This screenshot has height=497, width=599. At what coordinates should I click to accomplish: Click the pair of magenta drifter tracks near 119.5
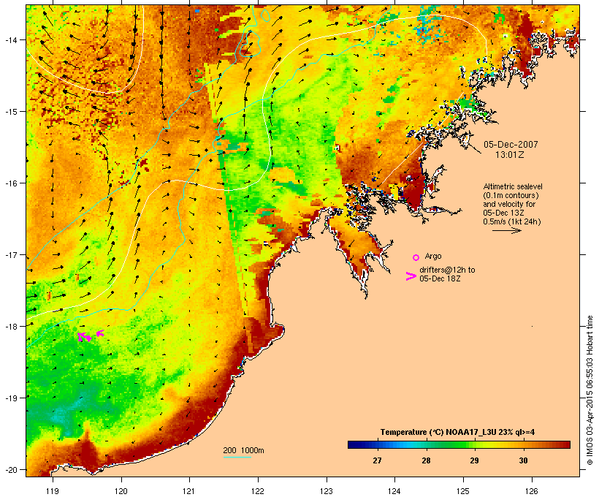(85, 337)
